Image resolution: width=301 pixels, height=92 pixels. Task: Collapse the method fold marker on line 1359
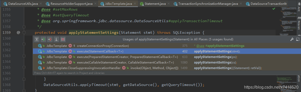point(24,33)
